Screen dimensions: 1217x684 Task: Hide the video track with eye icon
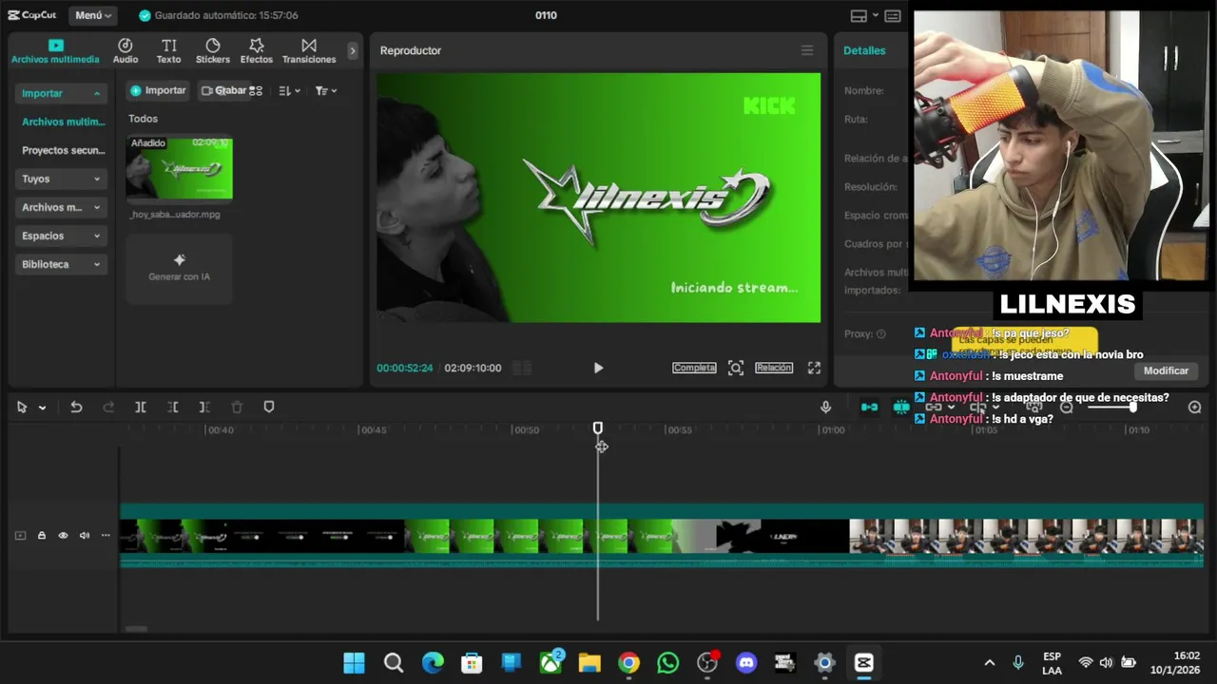click(63, 536)
